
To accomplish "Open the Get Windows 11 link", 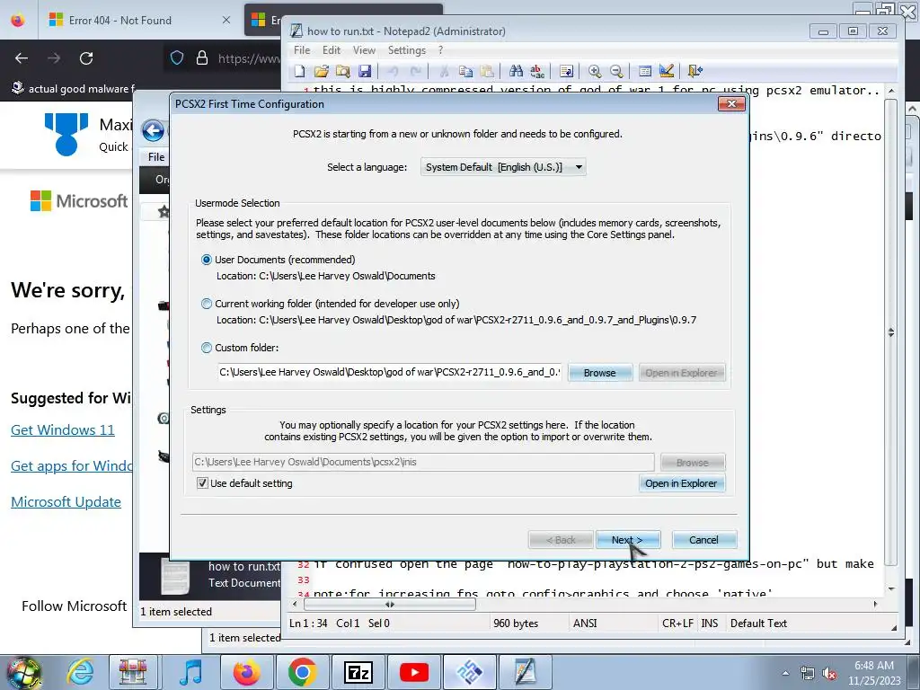I will click(x=63, y=430).
